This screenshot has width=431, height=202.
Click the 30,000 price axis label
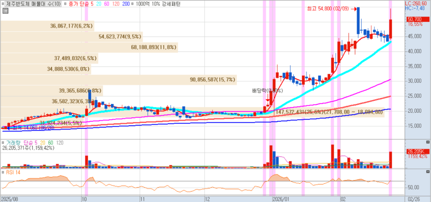point(414,81)
